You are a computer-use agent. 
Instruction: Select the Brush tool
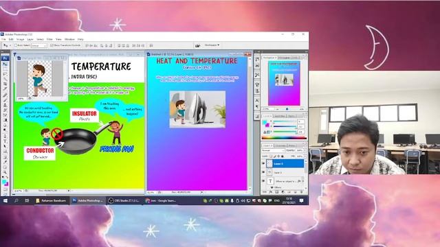[x=5, y=100]
